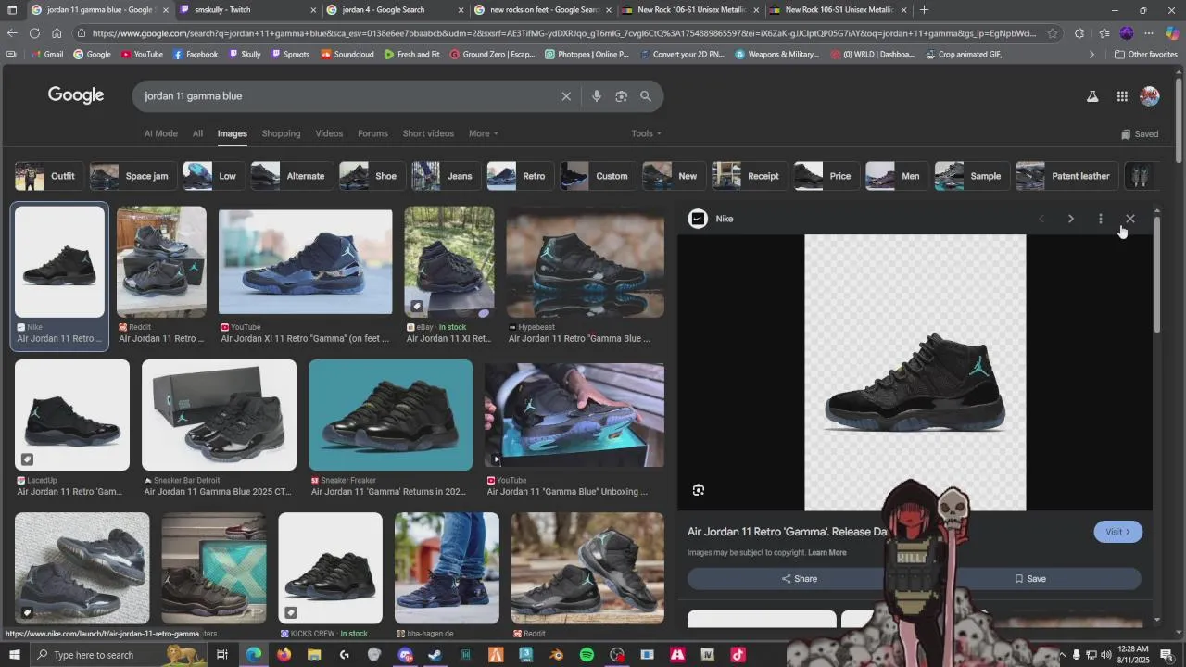
Task: Share the previewed Nike image
Action: tap(799, 579)
